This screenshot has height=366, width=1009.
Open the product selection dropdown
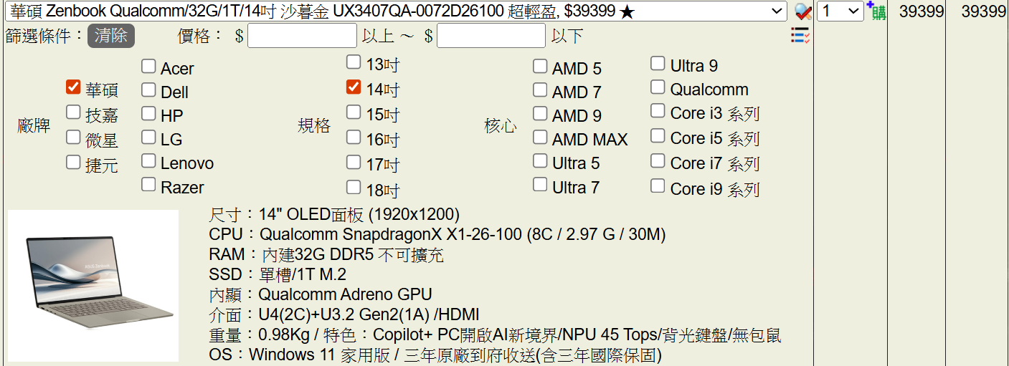[x=396, y=11]
